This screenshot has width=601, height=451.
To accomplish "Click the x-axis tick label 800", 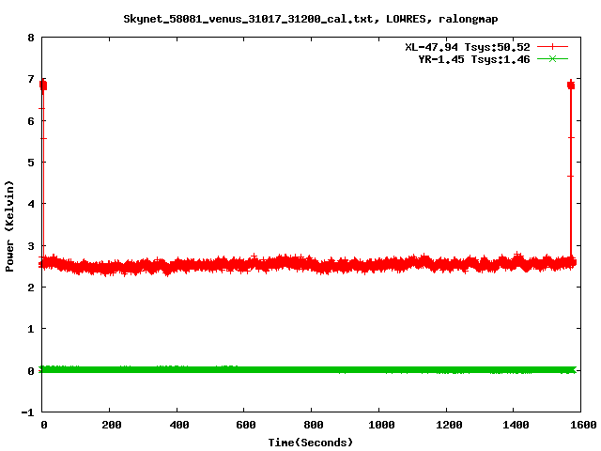I will [x=314, y=425].
